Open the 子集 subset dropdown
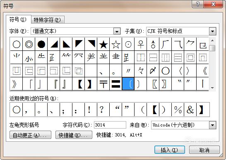The height and width of the screenshot is (160, 226). (x=212, y=31)
